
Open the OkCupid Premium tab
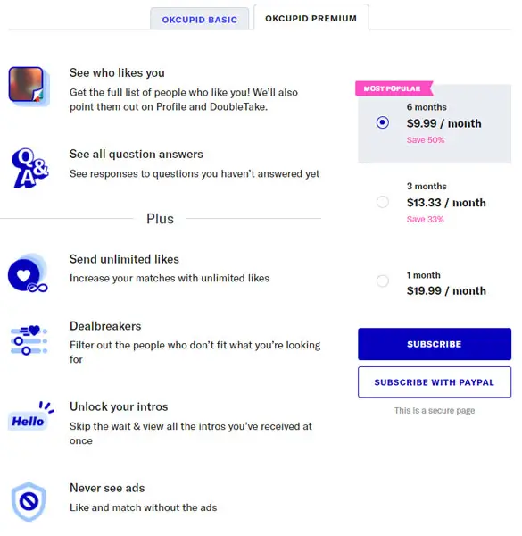pos(311,18)
